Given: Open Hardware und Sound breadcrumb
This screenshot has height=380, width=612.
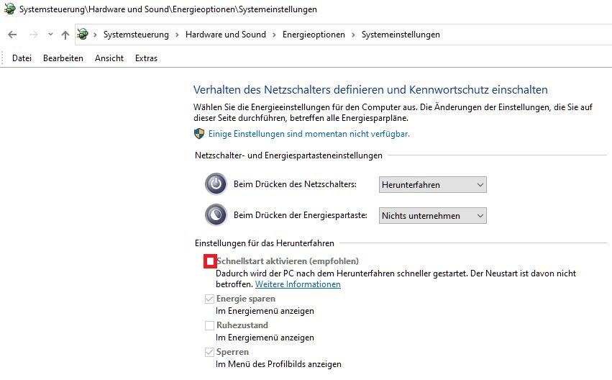Looking at the screenshot, I should 226,35.
